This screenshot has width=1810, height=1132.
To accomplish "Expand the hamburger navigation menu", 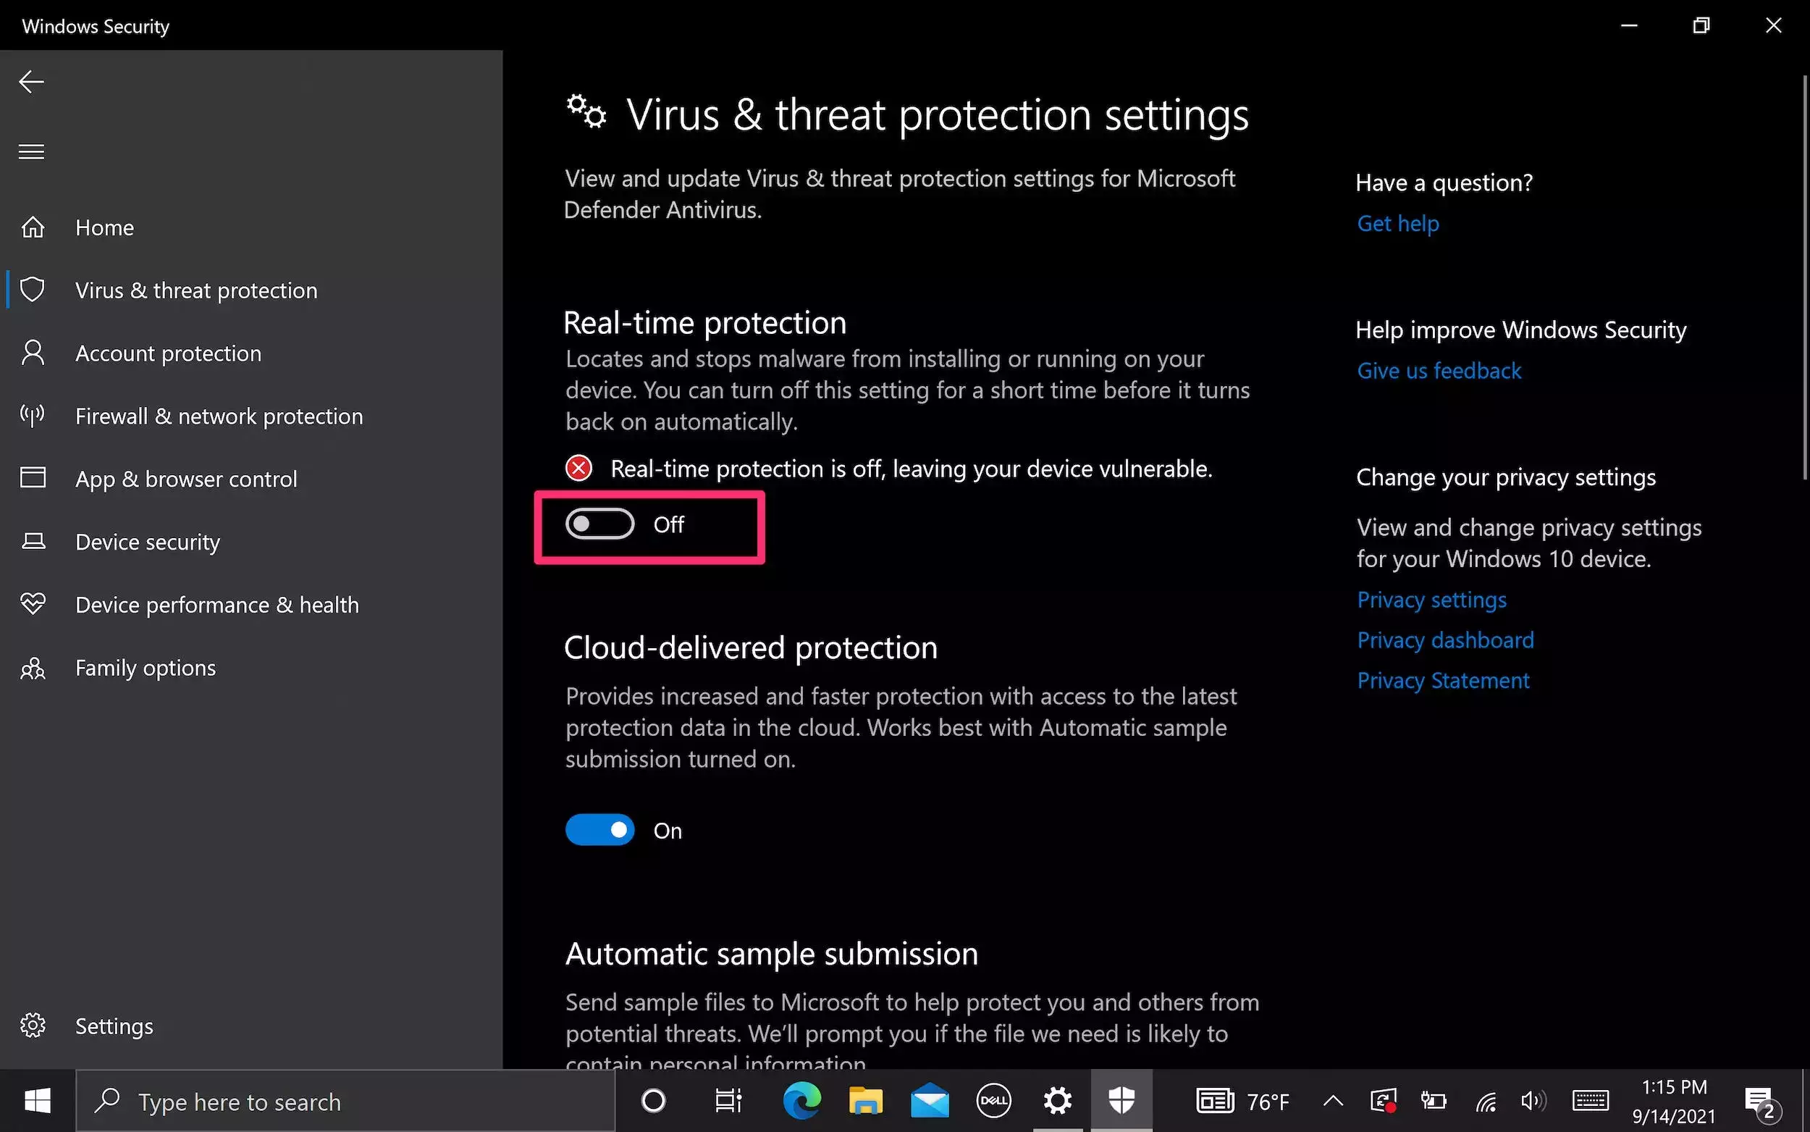I will (x=31, y=152).
